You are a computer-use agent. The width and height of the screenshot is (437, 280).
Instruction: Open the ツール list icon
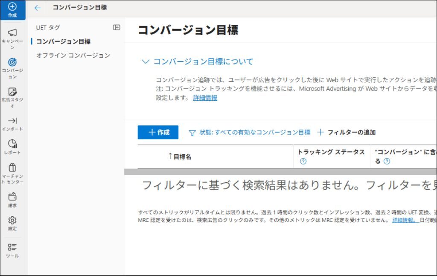12,247
